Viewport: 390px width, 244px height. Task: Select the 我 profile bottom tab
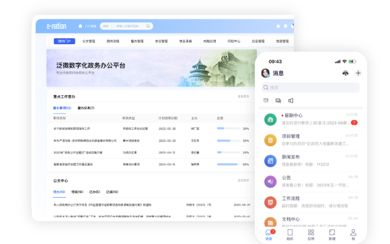[353, 235]
